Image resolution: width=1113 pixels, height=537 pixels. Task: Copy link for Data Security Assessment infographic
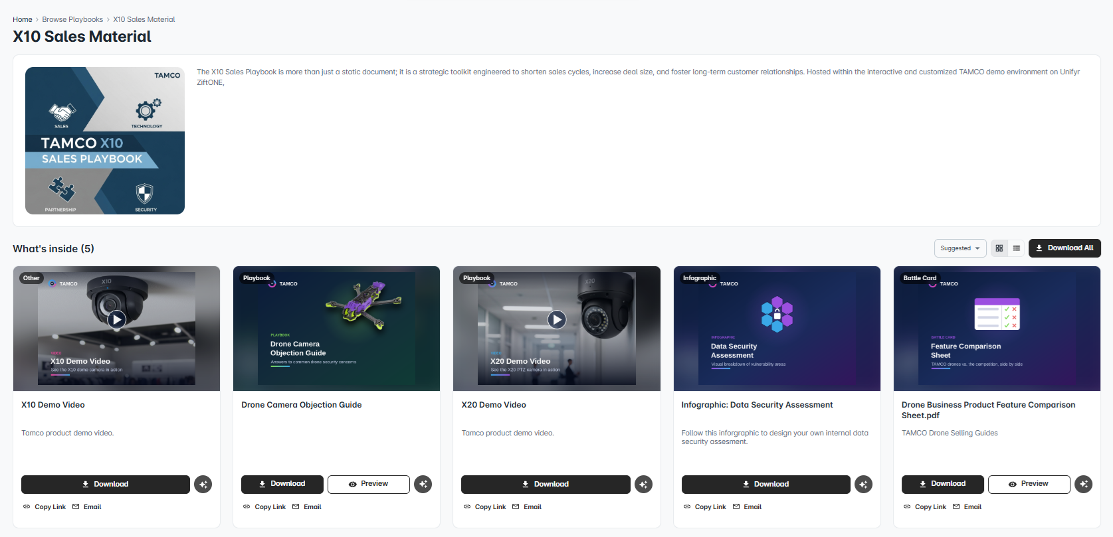pyautogui.click(x=705, y=507)
